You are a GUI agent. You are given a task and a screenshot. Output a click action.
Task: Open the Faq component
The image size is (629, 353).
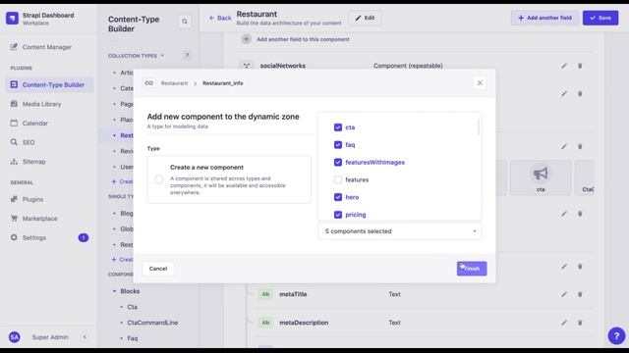(x=133, y=338)
